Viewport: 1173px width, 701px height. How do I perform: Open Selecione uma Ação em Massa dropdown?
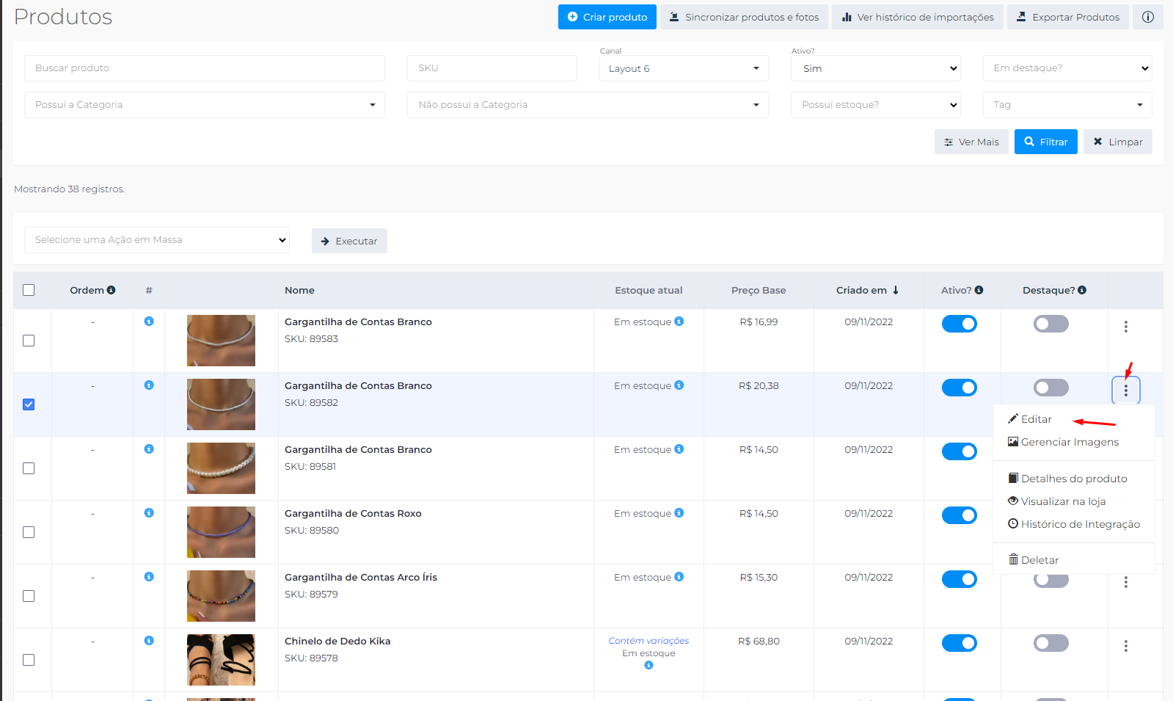pyautogui.click(x=157, y=240)
